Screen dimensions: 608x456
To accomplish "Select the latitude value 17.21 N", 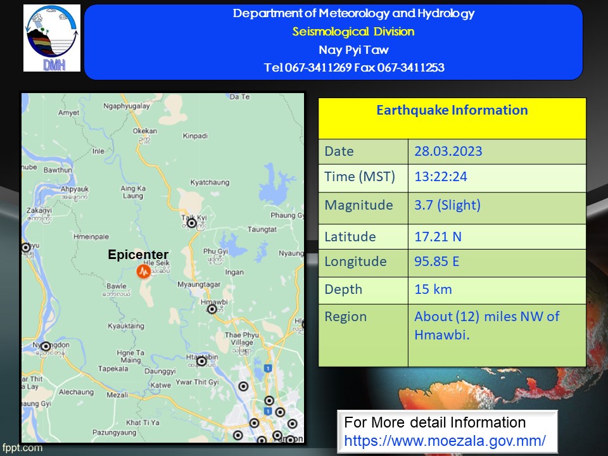I will (x=438, y=237).
